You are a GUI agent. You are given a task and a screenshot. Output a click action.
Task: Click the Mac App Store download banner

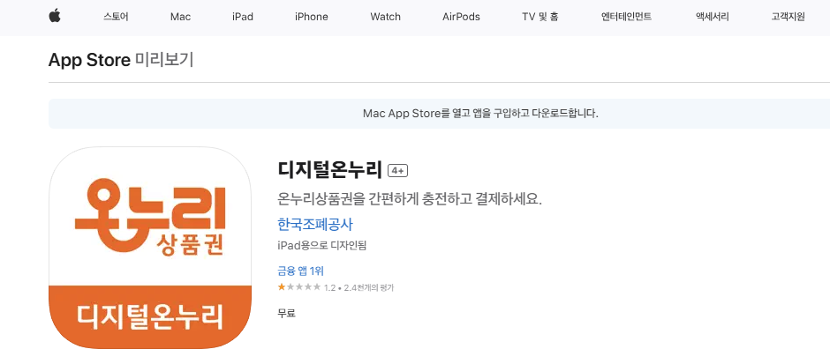pos(439,114)
